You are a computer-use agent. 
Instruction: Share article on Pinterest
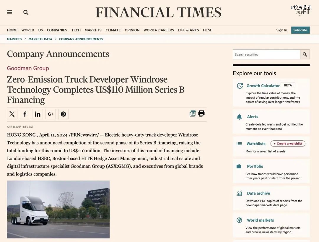tap(63, 114)
